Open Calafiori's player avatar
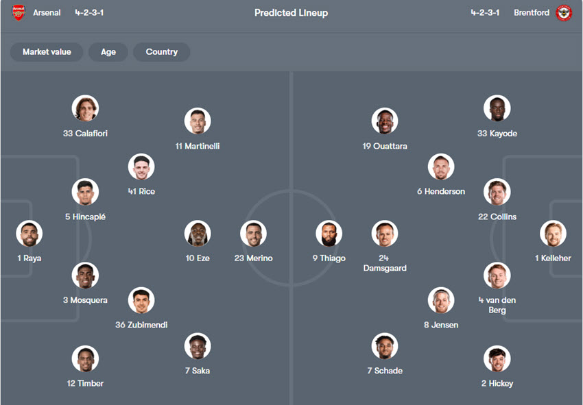This screenshot has width=583, height=405. 85,108
